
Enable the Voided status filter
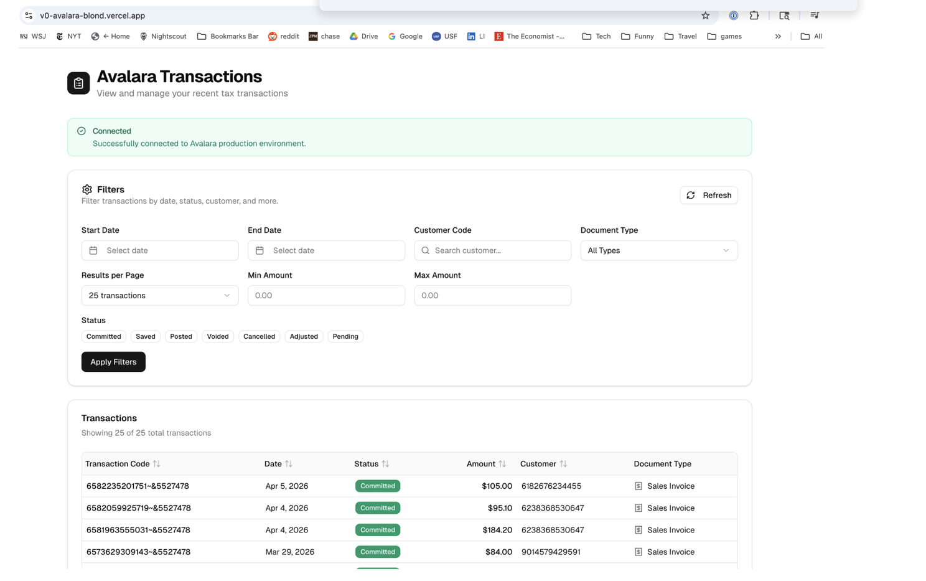(217, 336)
